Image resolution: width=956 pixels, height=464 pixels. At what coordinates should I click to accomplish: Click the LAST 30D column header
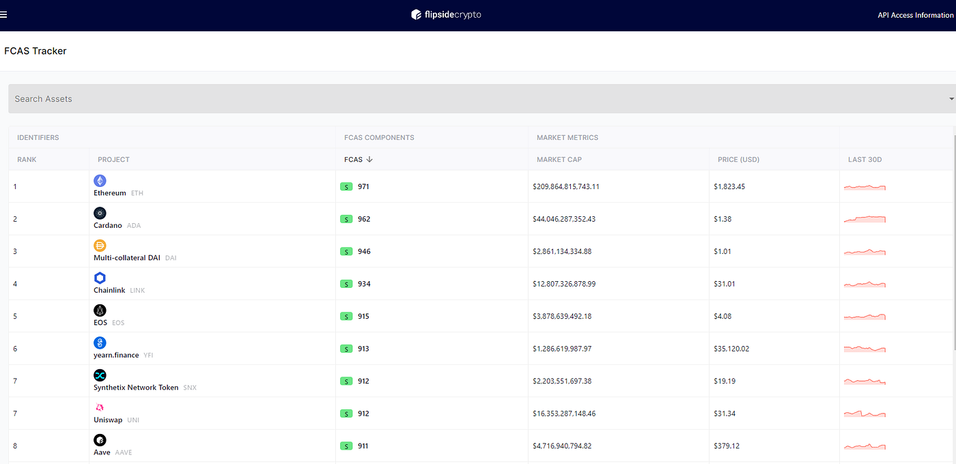865,160
